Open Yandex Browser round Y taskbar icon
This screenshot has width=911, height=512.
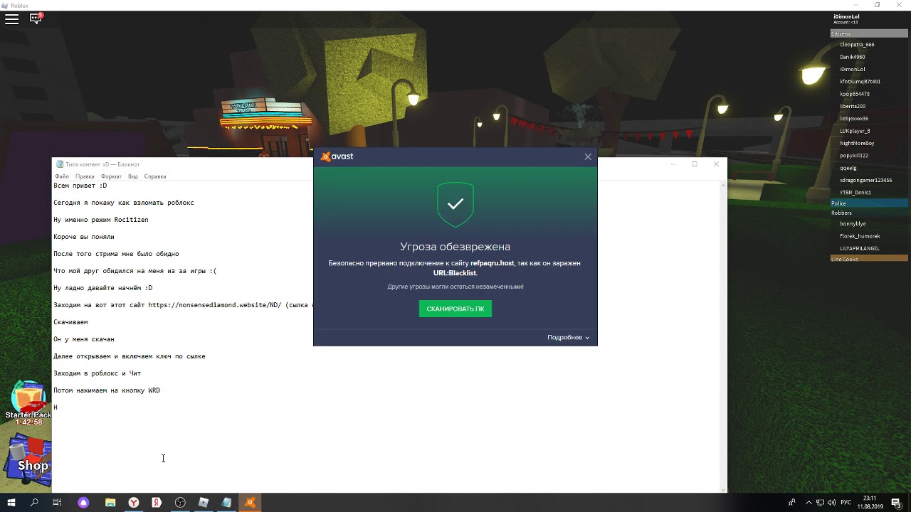133,503
